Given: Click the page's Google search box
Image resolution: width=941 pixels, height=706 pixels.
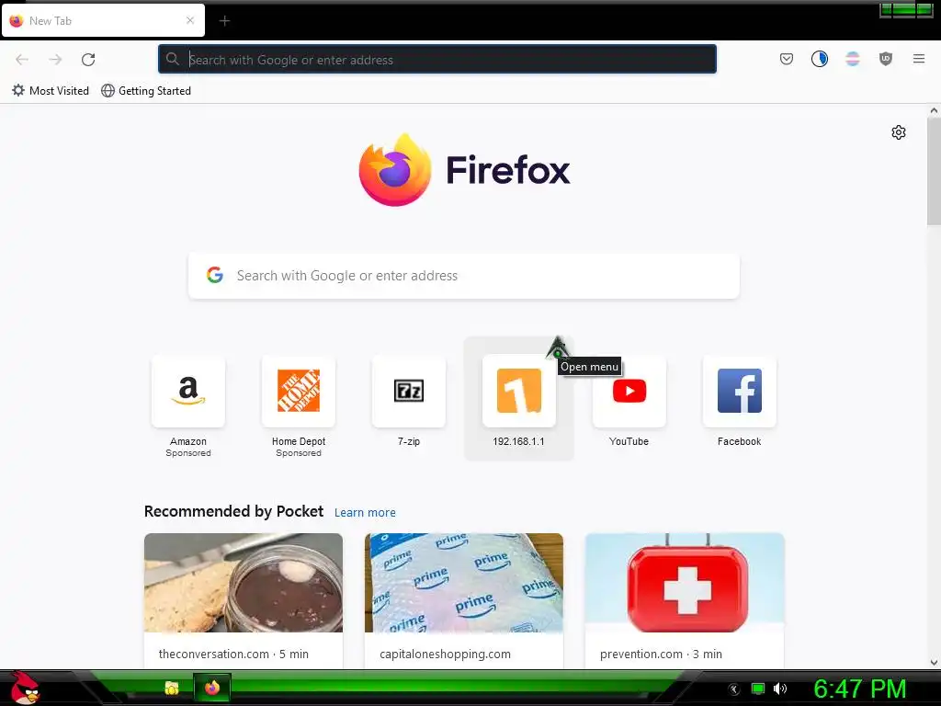Looking at the screenshot, I should [x=463, y=276].
